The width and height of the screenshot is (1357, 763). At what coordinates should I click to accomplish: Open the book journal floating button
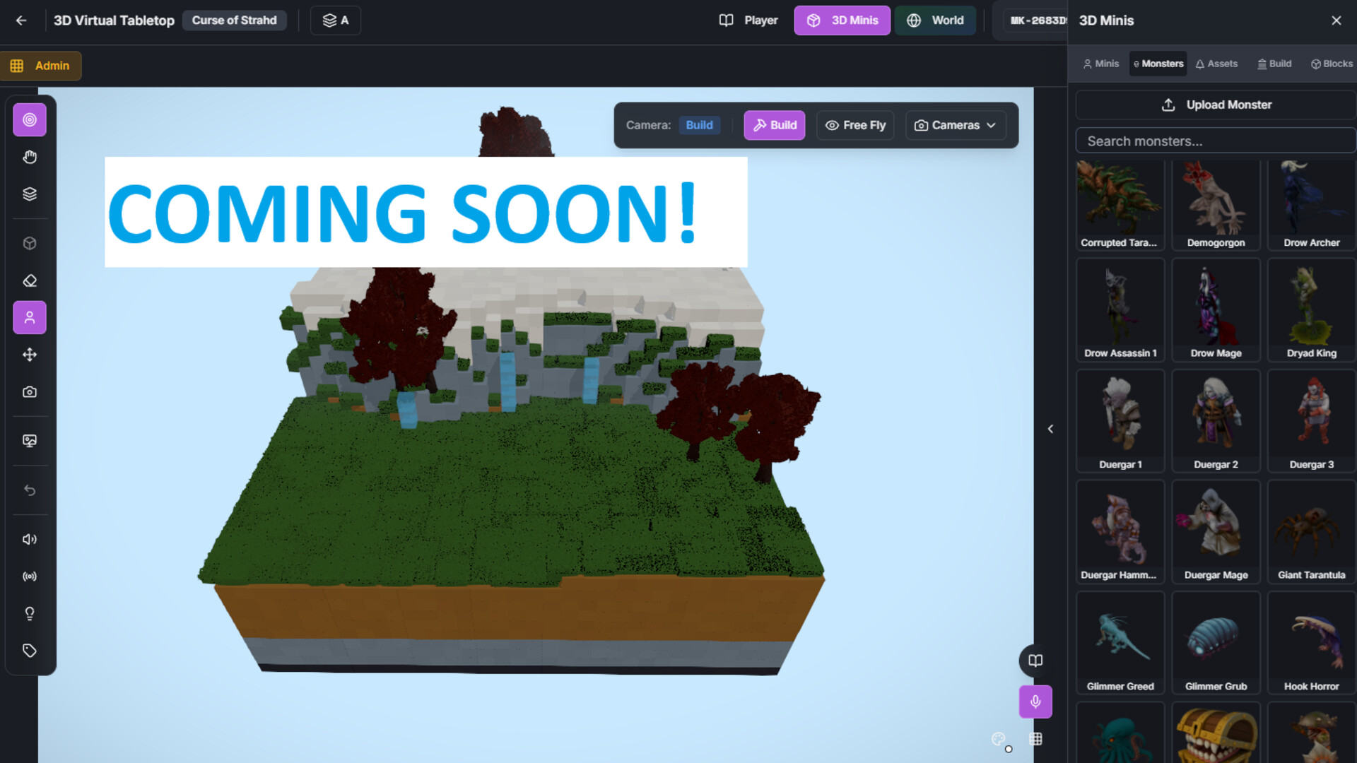point(1035,661)
